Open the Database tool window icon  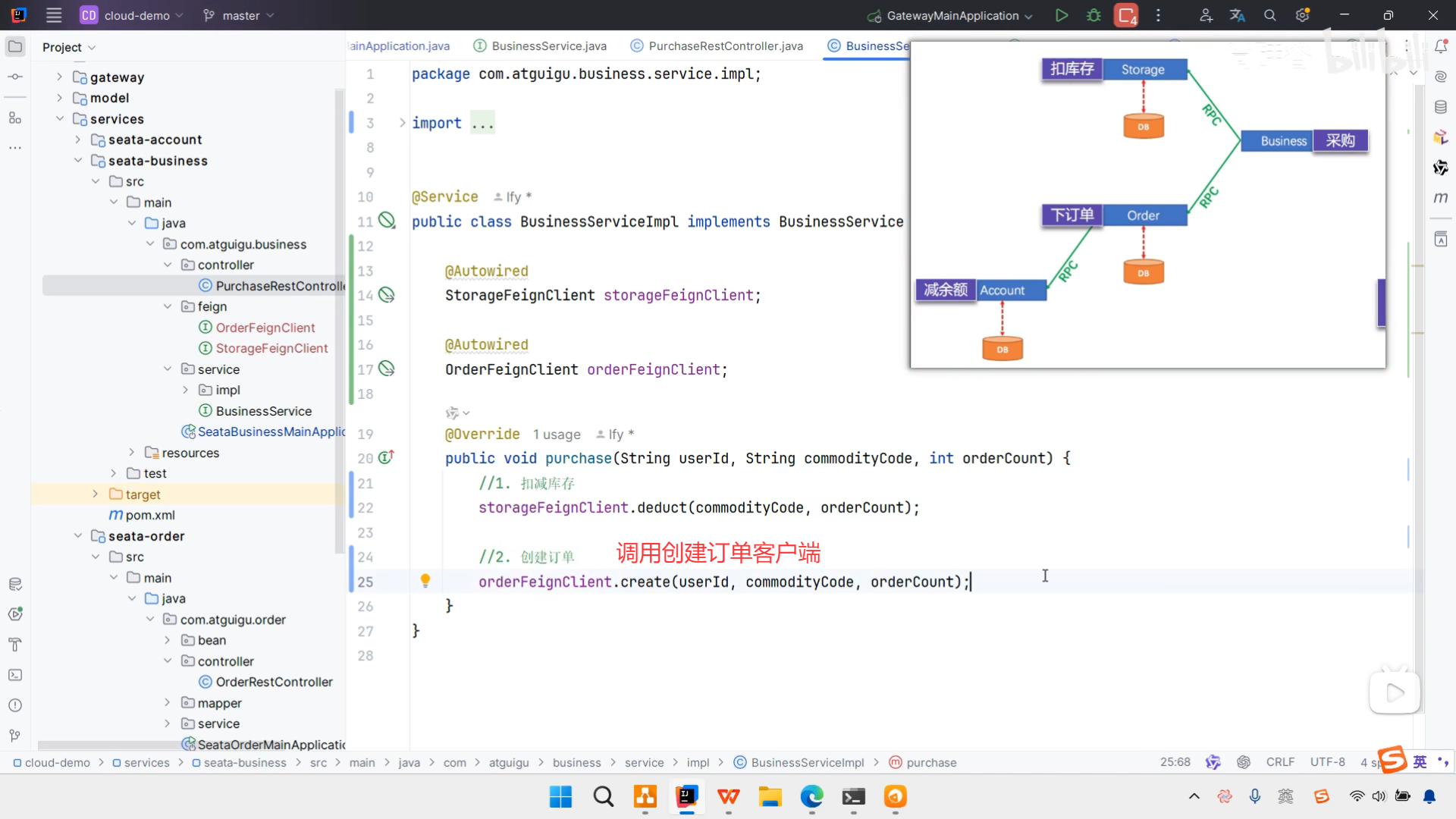pyautogui.click(x=1441, y=107)
